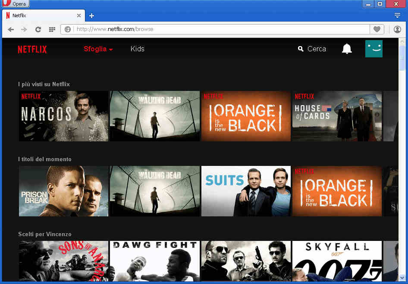Add page to bookmarks heart icon
Viewport: 408px width, 284px height.
[377, 29]
